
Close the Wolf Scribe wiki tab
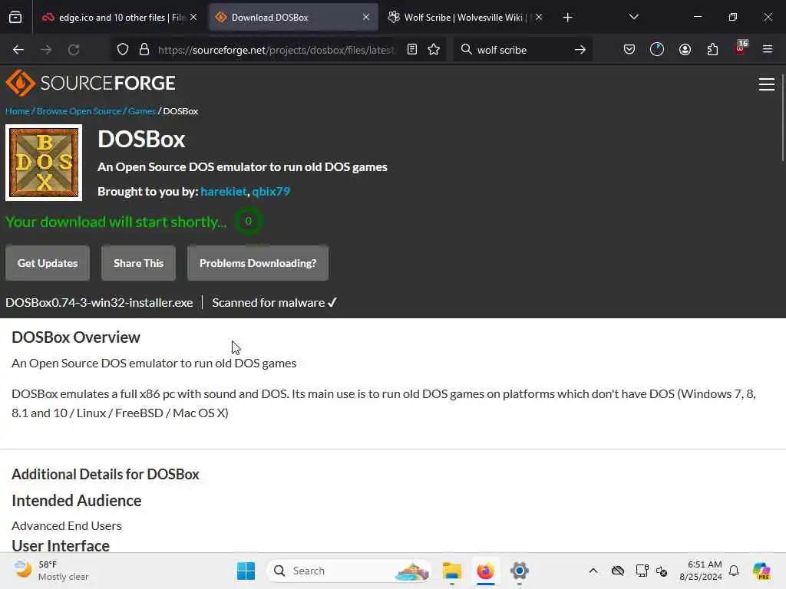[x=539, y=18]
